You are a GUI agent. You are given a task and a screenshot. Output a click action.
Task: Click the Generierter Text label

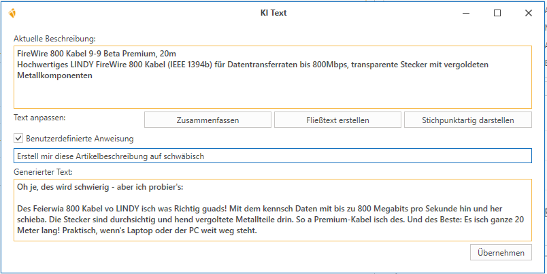tap(45, 172)
